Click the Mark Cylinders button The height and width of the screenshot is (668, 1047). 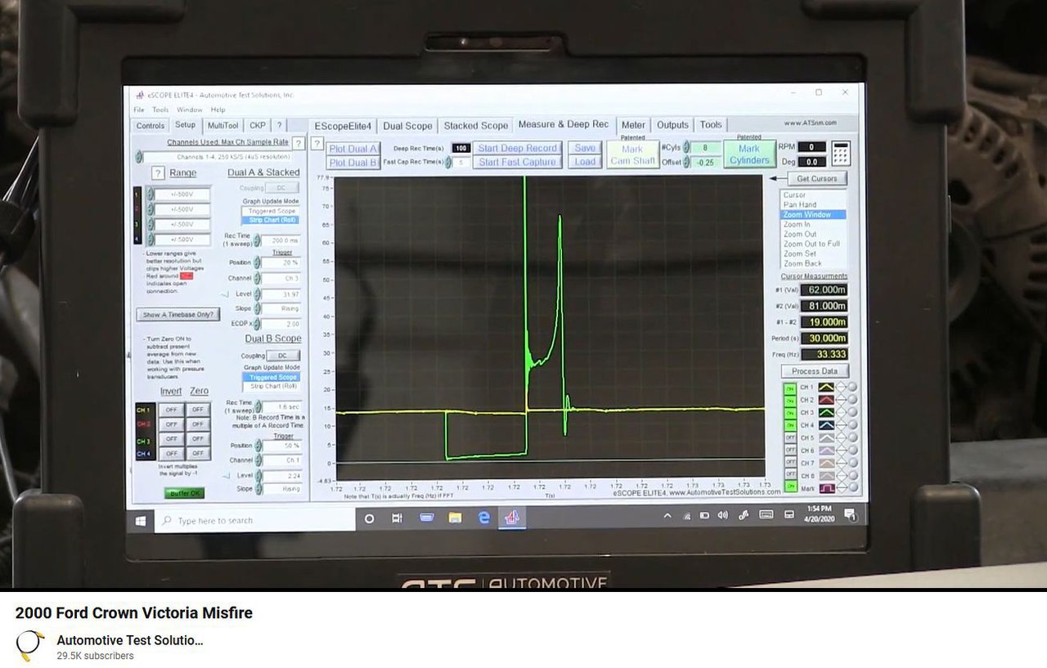pos(749,155)
